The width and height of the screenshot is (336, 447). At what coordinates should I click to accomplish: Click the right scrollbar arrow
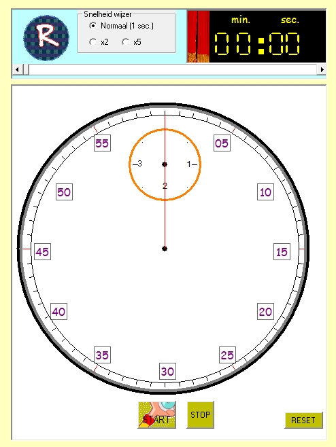pos(322,69)
